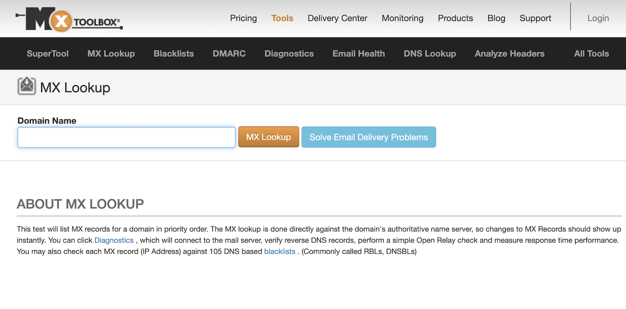Open the DMARC tool tab
626x309 pixels.
[229, 54]
